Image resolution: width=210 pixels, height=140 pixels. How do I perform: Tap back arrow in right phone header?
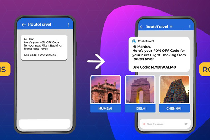[x=142, y=27]
